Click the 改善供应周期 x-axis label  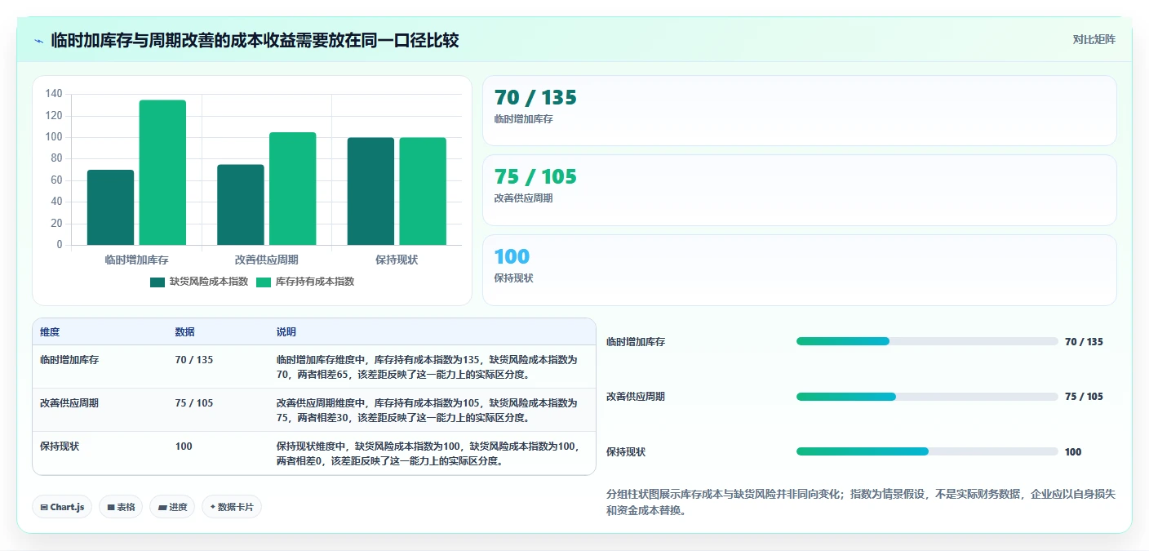pyautogui.click(x=267, y=260)
